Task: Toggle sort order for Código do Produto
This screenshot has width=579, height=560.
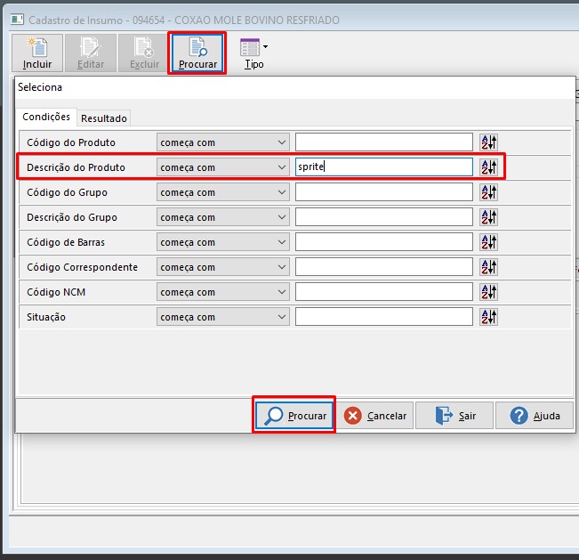Action: 489,142
